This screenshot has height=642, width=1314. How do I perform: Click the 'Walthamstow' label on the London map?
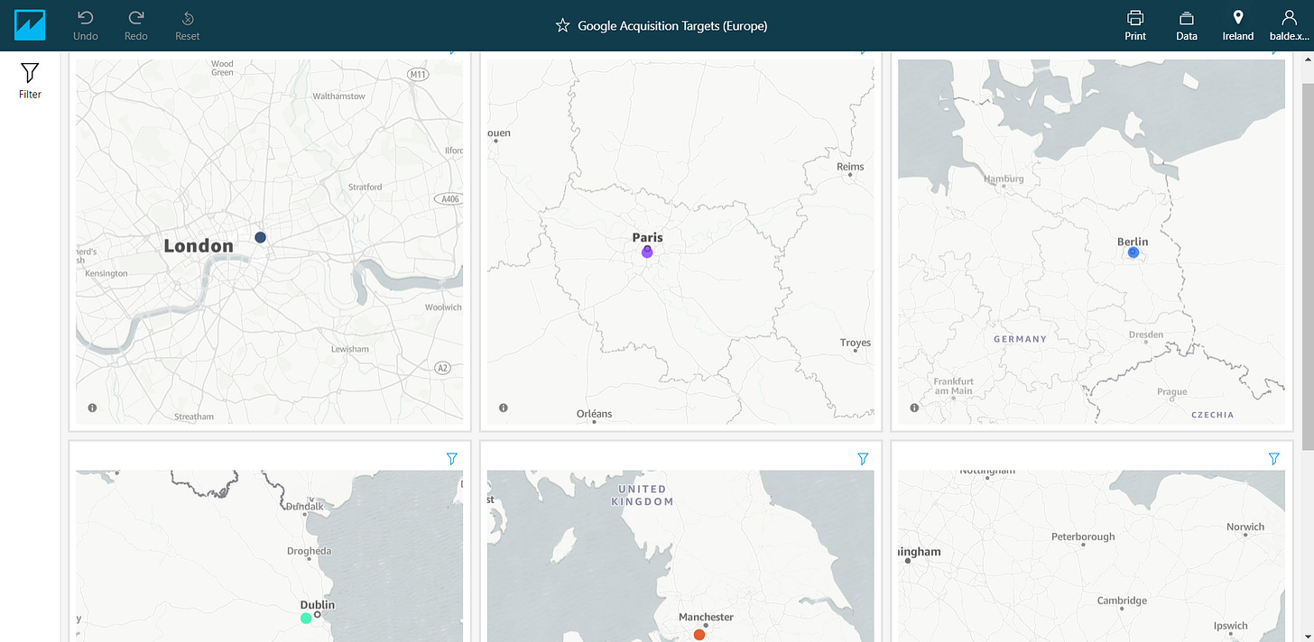(x=338, y=96)
